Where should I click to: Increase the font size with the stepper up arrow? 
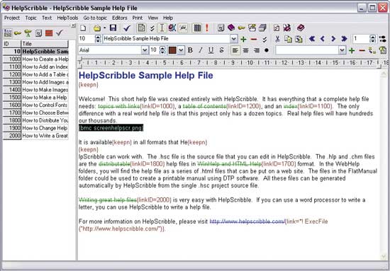coord(162,48)
